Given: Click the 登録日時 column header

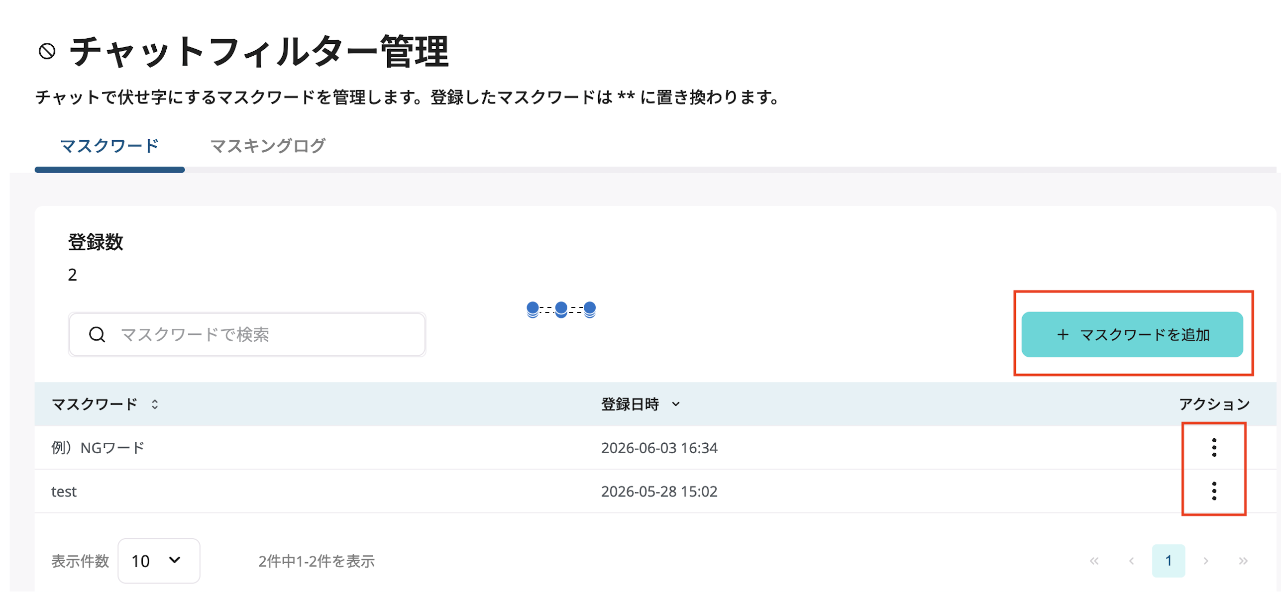Looking at the screenshot, I should pos(630,404).
